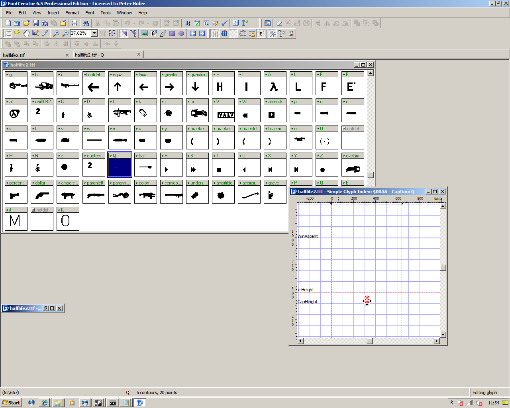Click the glyph editor horizontal scrollbar thumb
Viewport: 510px width, 408px height.
coord(370,341)
